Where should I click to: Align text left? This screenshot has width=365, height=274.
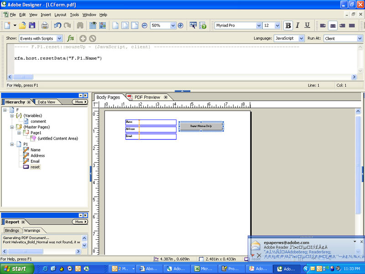(x=323, y=26)
